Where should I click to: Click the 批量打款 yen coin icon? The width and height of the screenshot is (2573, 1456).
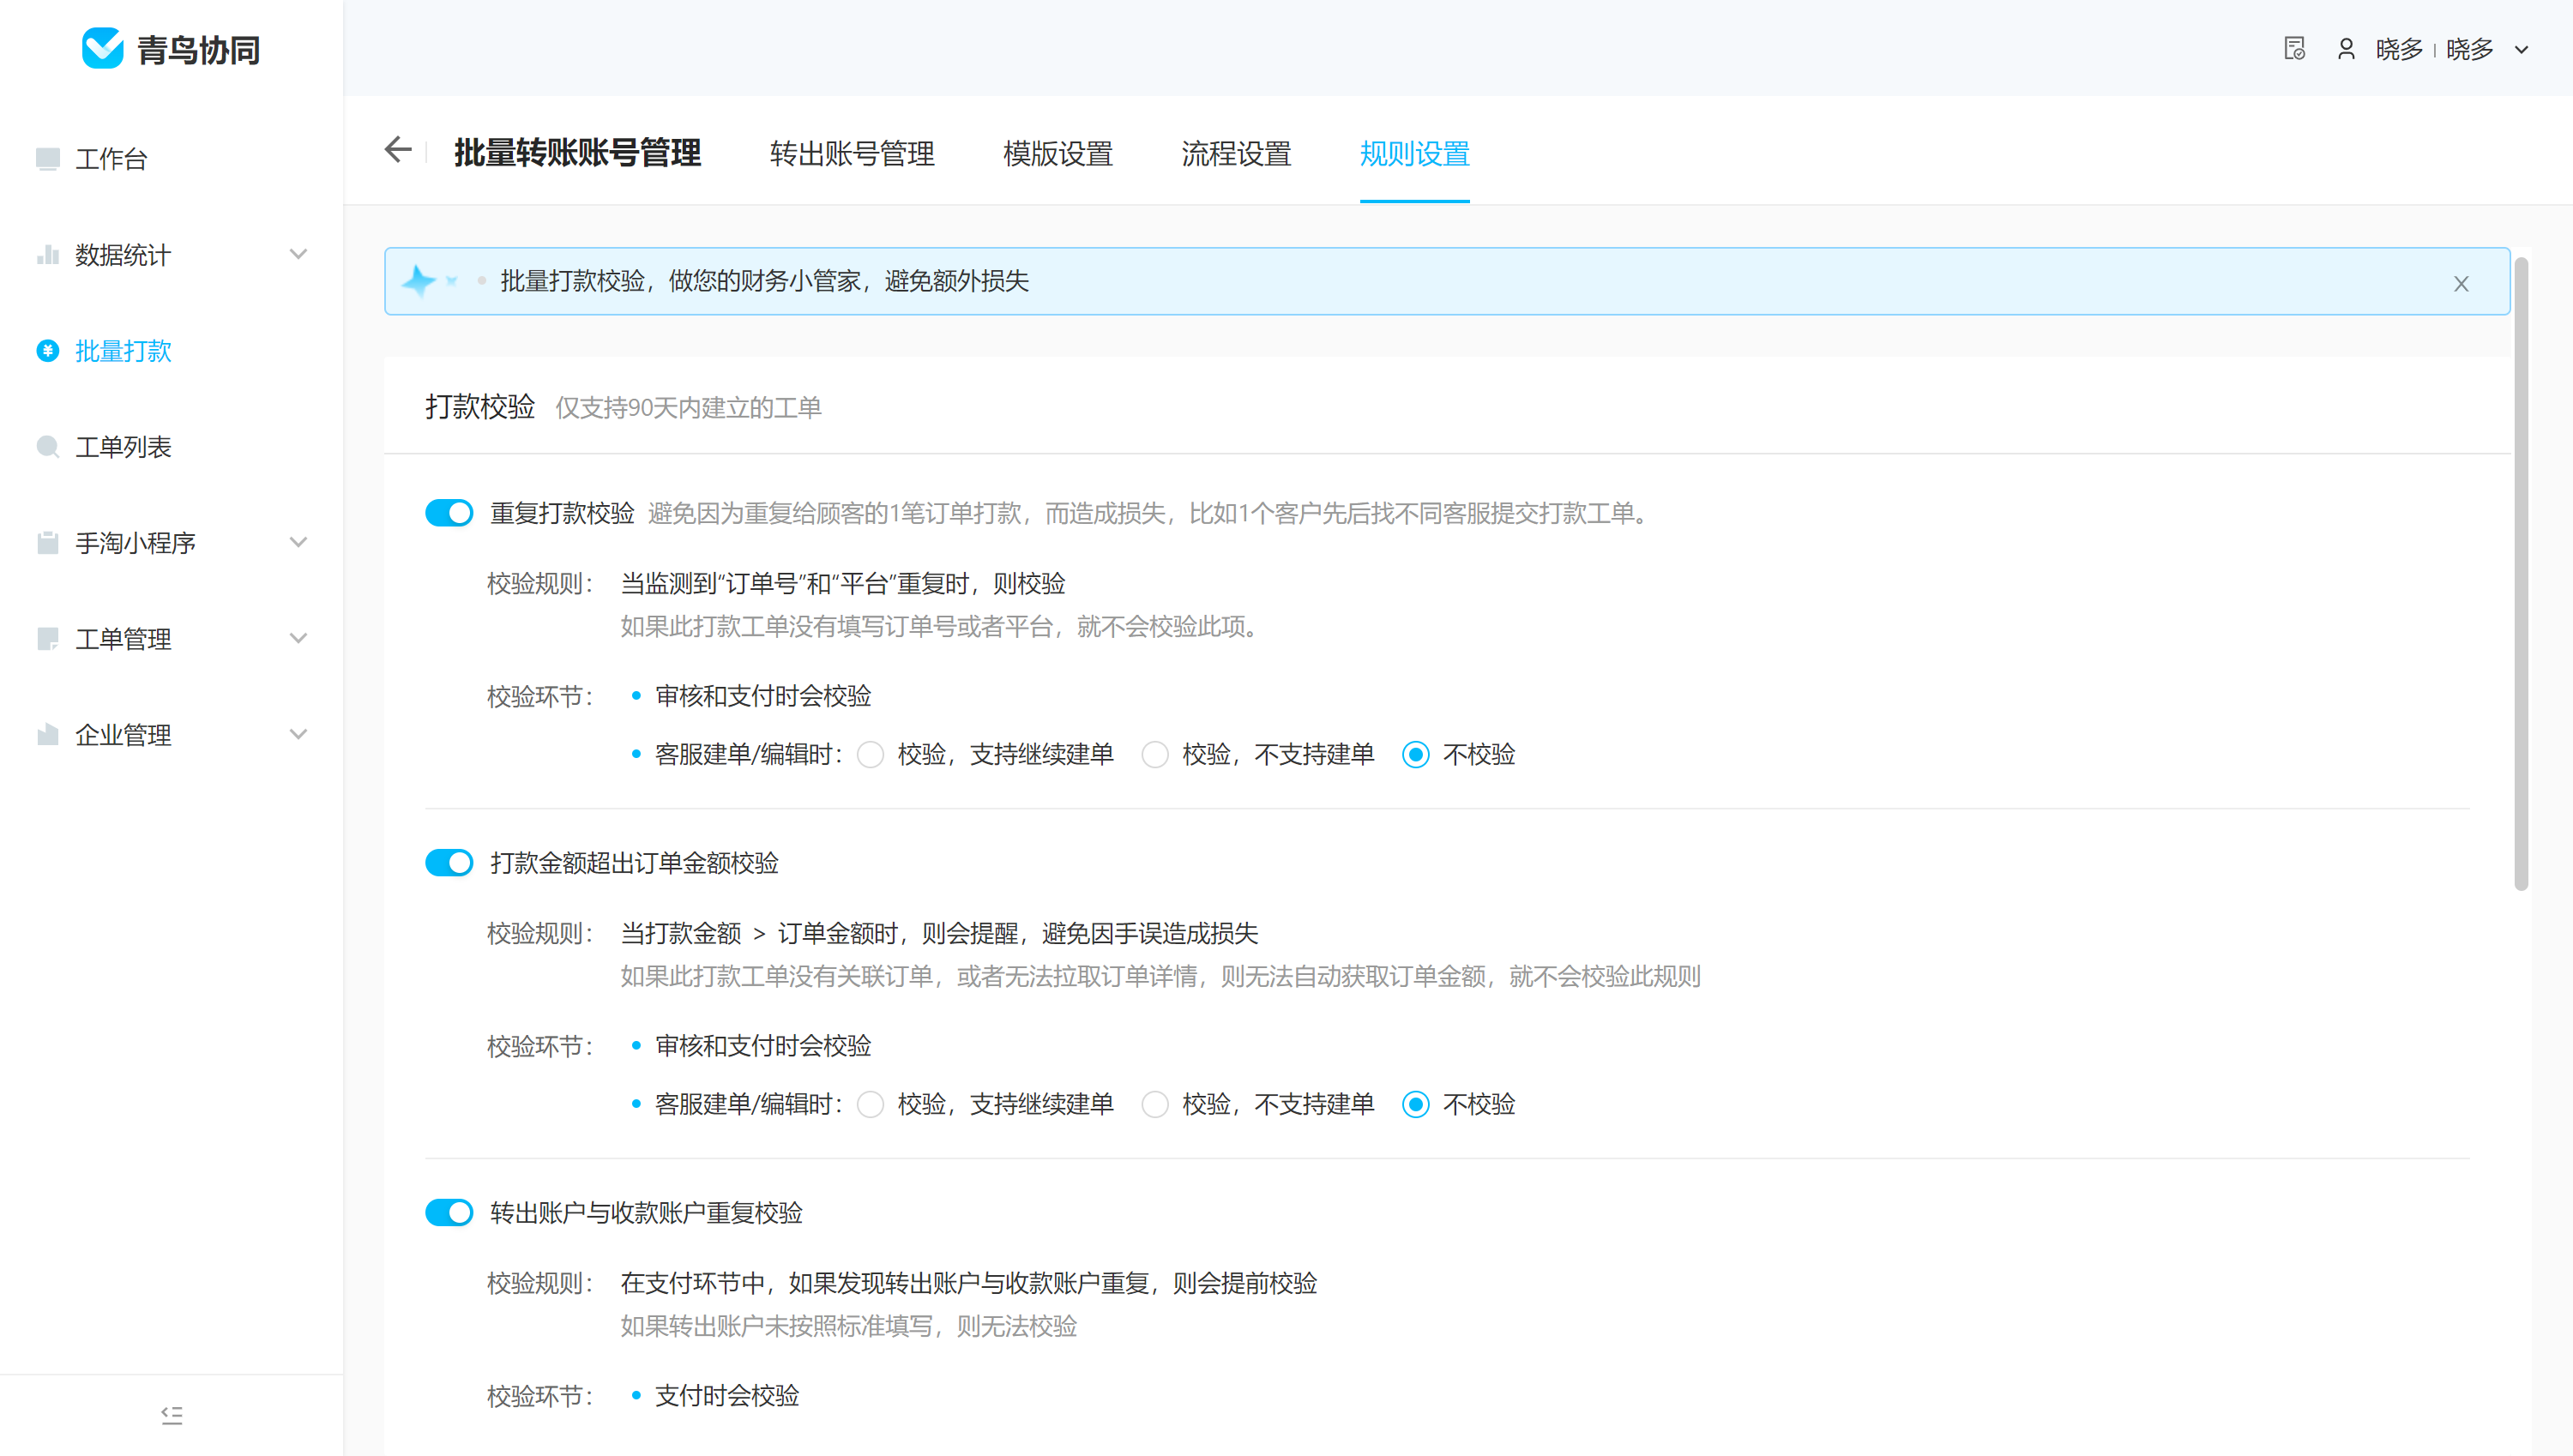[x=47, y=351]
